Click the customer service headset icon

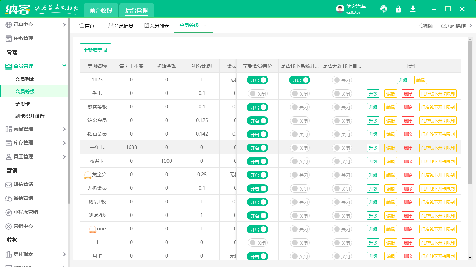tap(384, 9)
